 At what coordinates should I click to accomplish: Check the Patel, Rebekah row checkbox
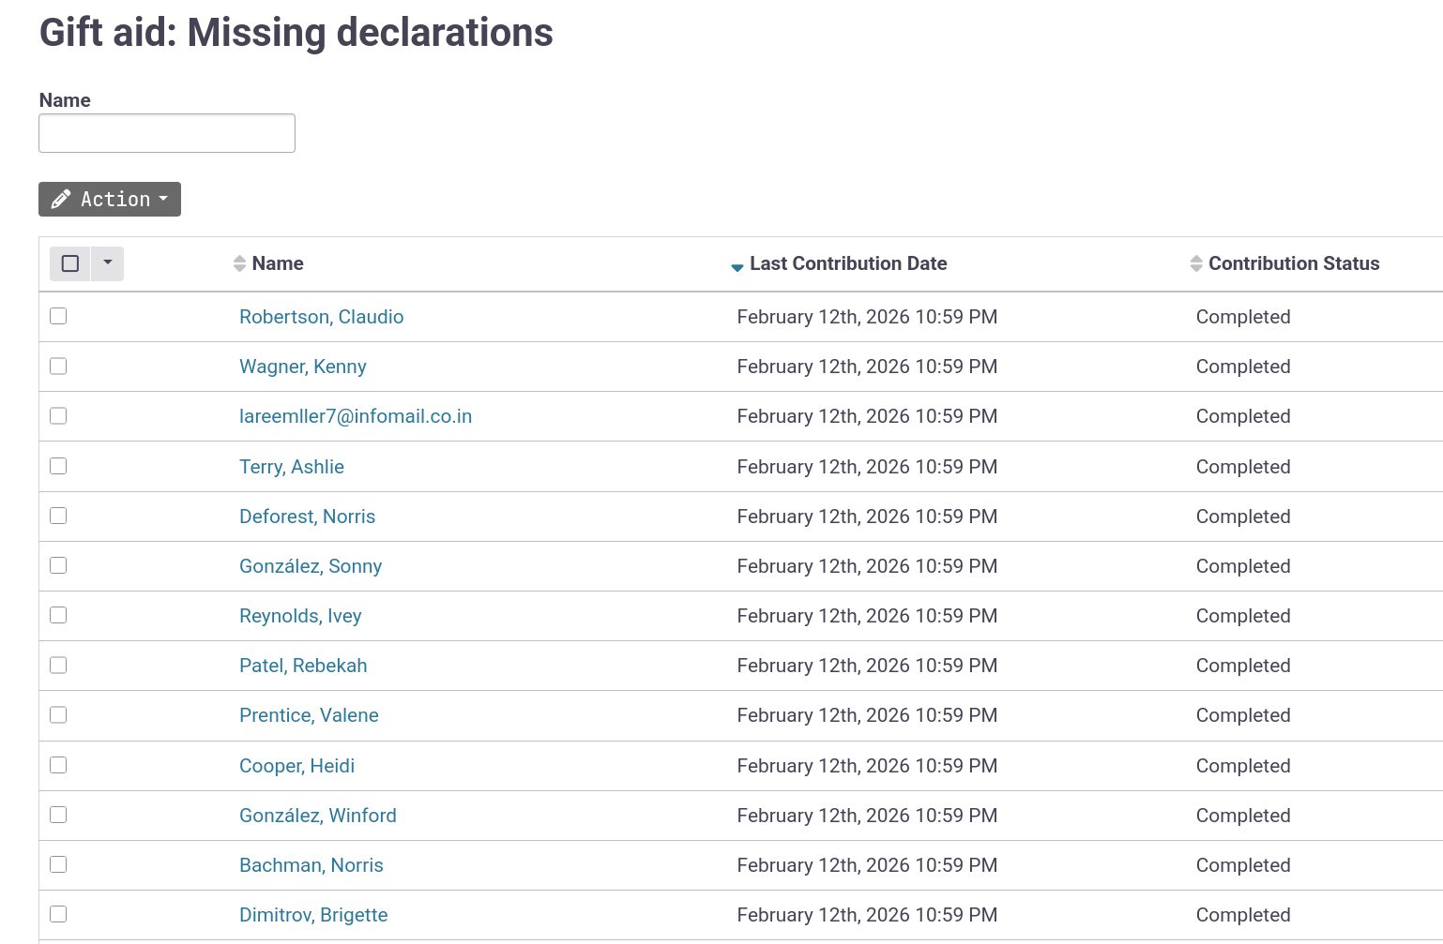point(58,665)
